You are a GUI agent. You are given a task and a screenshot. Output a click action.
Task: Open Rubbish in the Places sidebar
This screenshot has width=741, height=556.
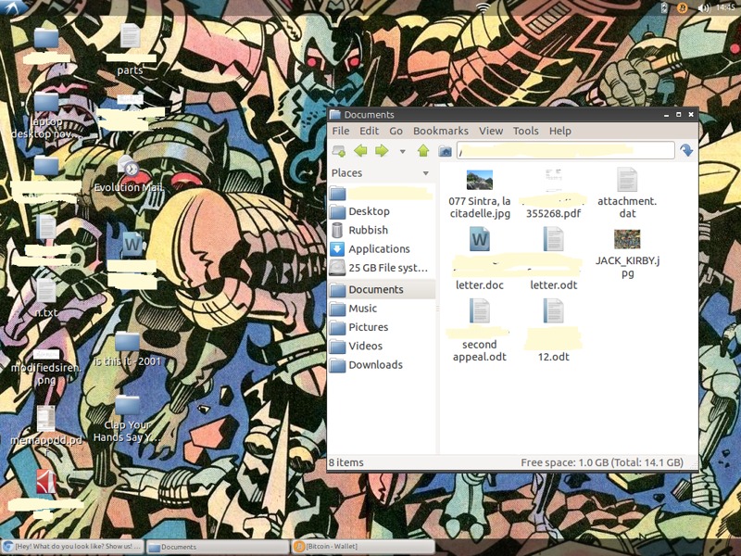coord(382,230)
